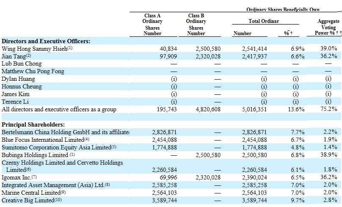Select the 4.8% Sumitomo percentage

tap(298, 148)
